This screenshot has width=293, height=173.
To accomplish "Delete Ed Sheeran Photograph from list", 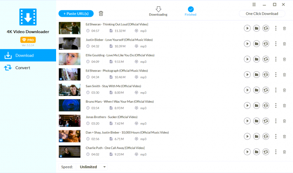I will coord(285,75).
